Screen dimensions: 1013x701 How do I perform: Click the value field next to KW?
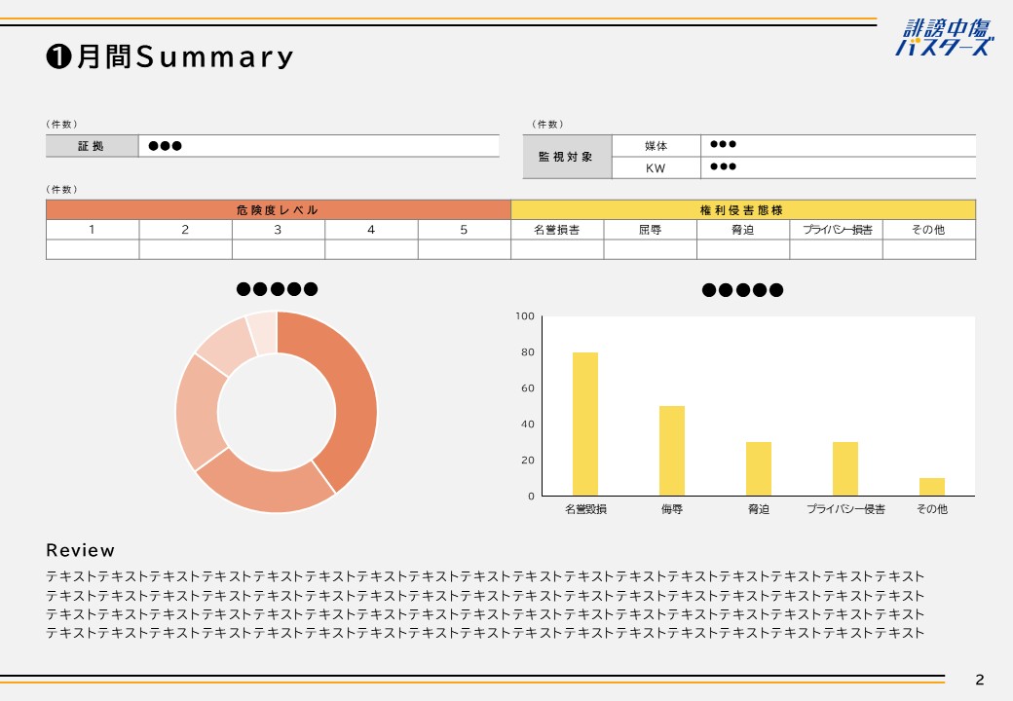(x=838, y=167)
